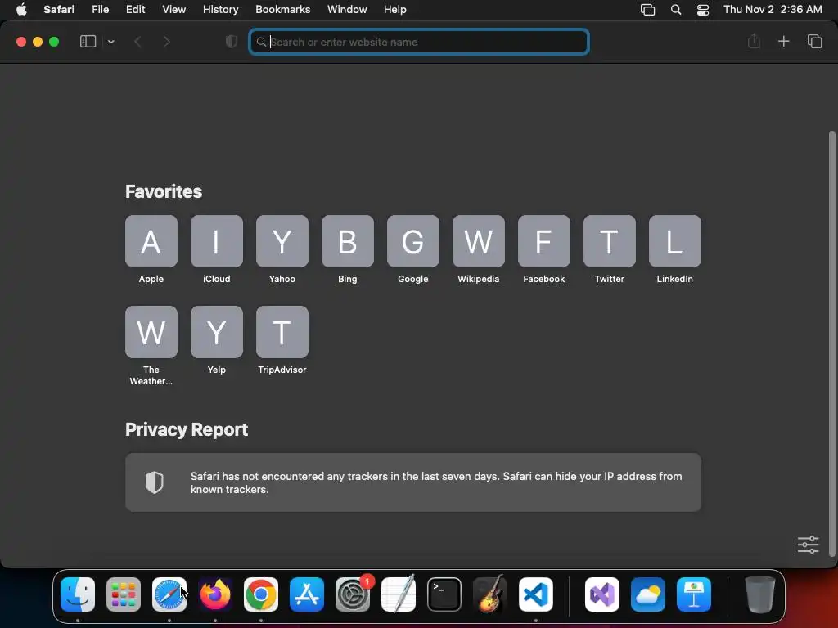Viewport: 838px width, 628px height.
Task: Go back with the back arrow
Action: [137, 42]
